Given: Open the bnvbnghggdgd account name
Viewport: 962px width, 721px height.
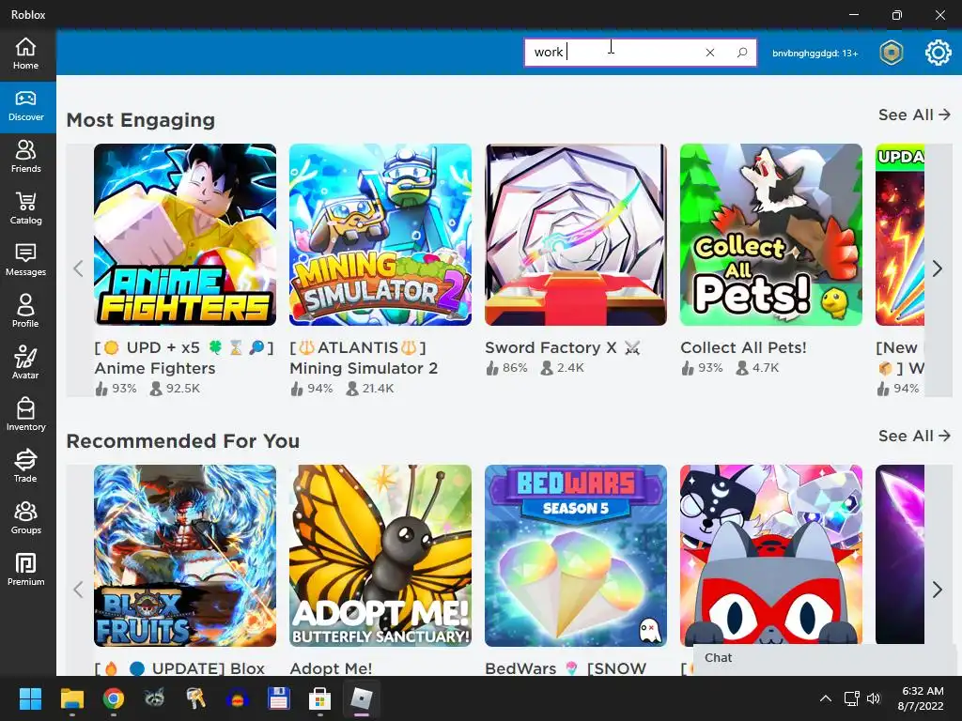Looking at the screenshot, I should click(x=815, y=54).
